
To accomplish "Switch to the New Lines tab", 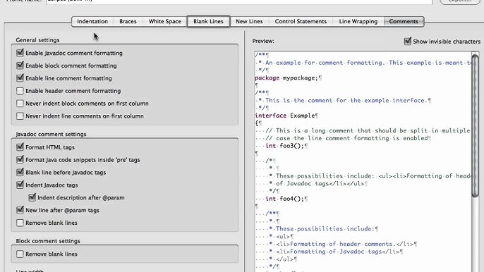I will pyautogui.click(x=249, y=22).
